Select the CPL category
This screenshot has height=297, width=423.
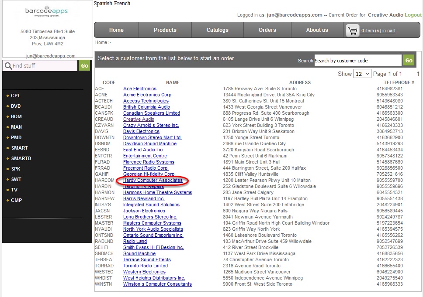pos(15,96)
